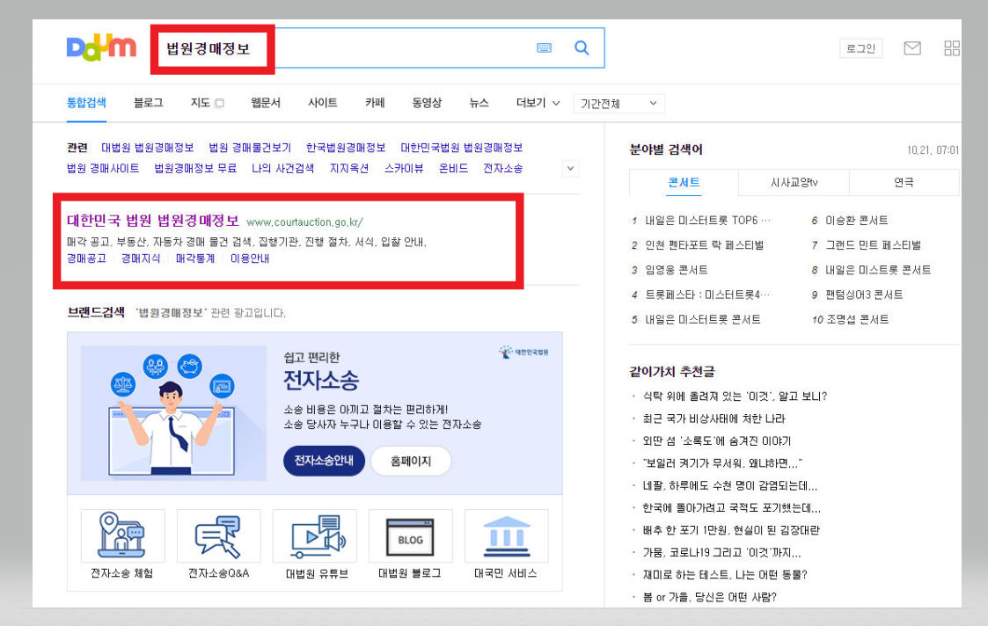Click related search 온비드
Screen dimensions: 988x626
(x=453, y=168)
